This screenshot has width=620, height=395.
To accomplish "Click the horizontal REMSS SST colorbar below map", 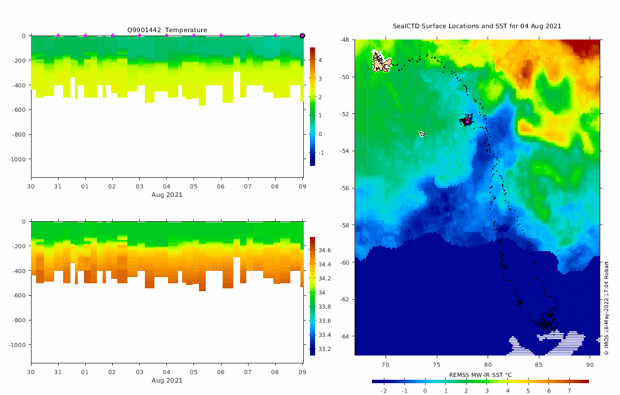I will [x=480, y=381].
